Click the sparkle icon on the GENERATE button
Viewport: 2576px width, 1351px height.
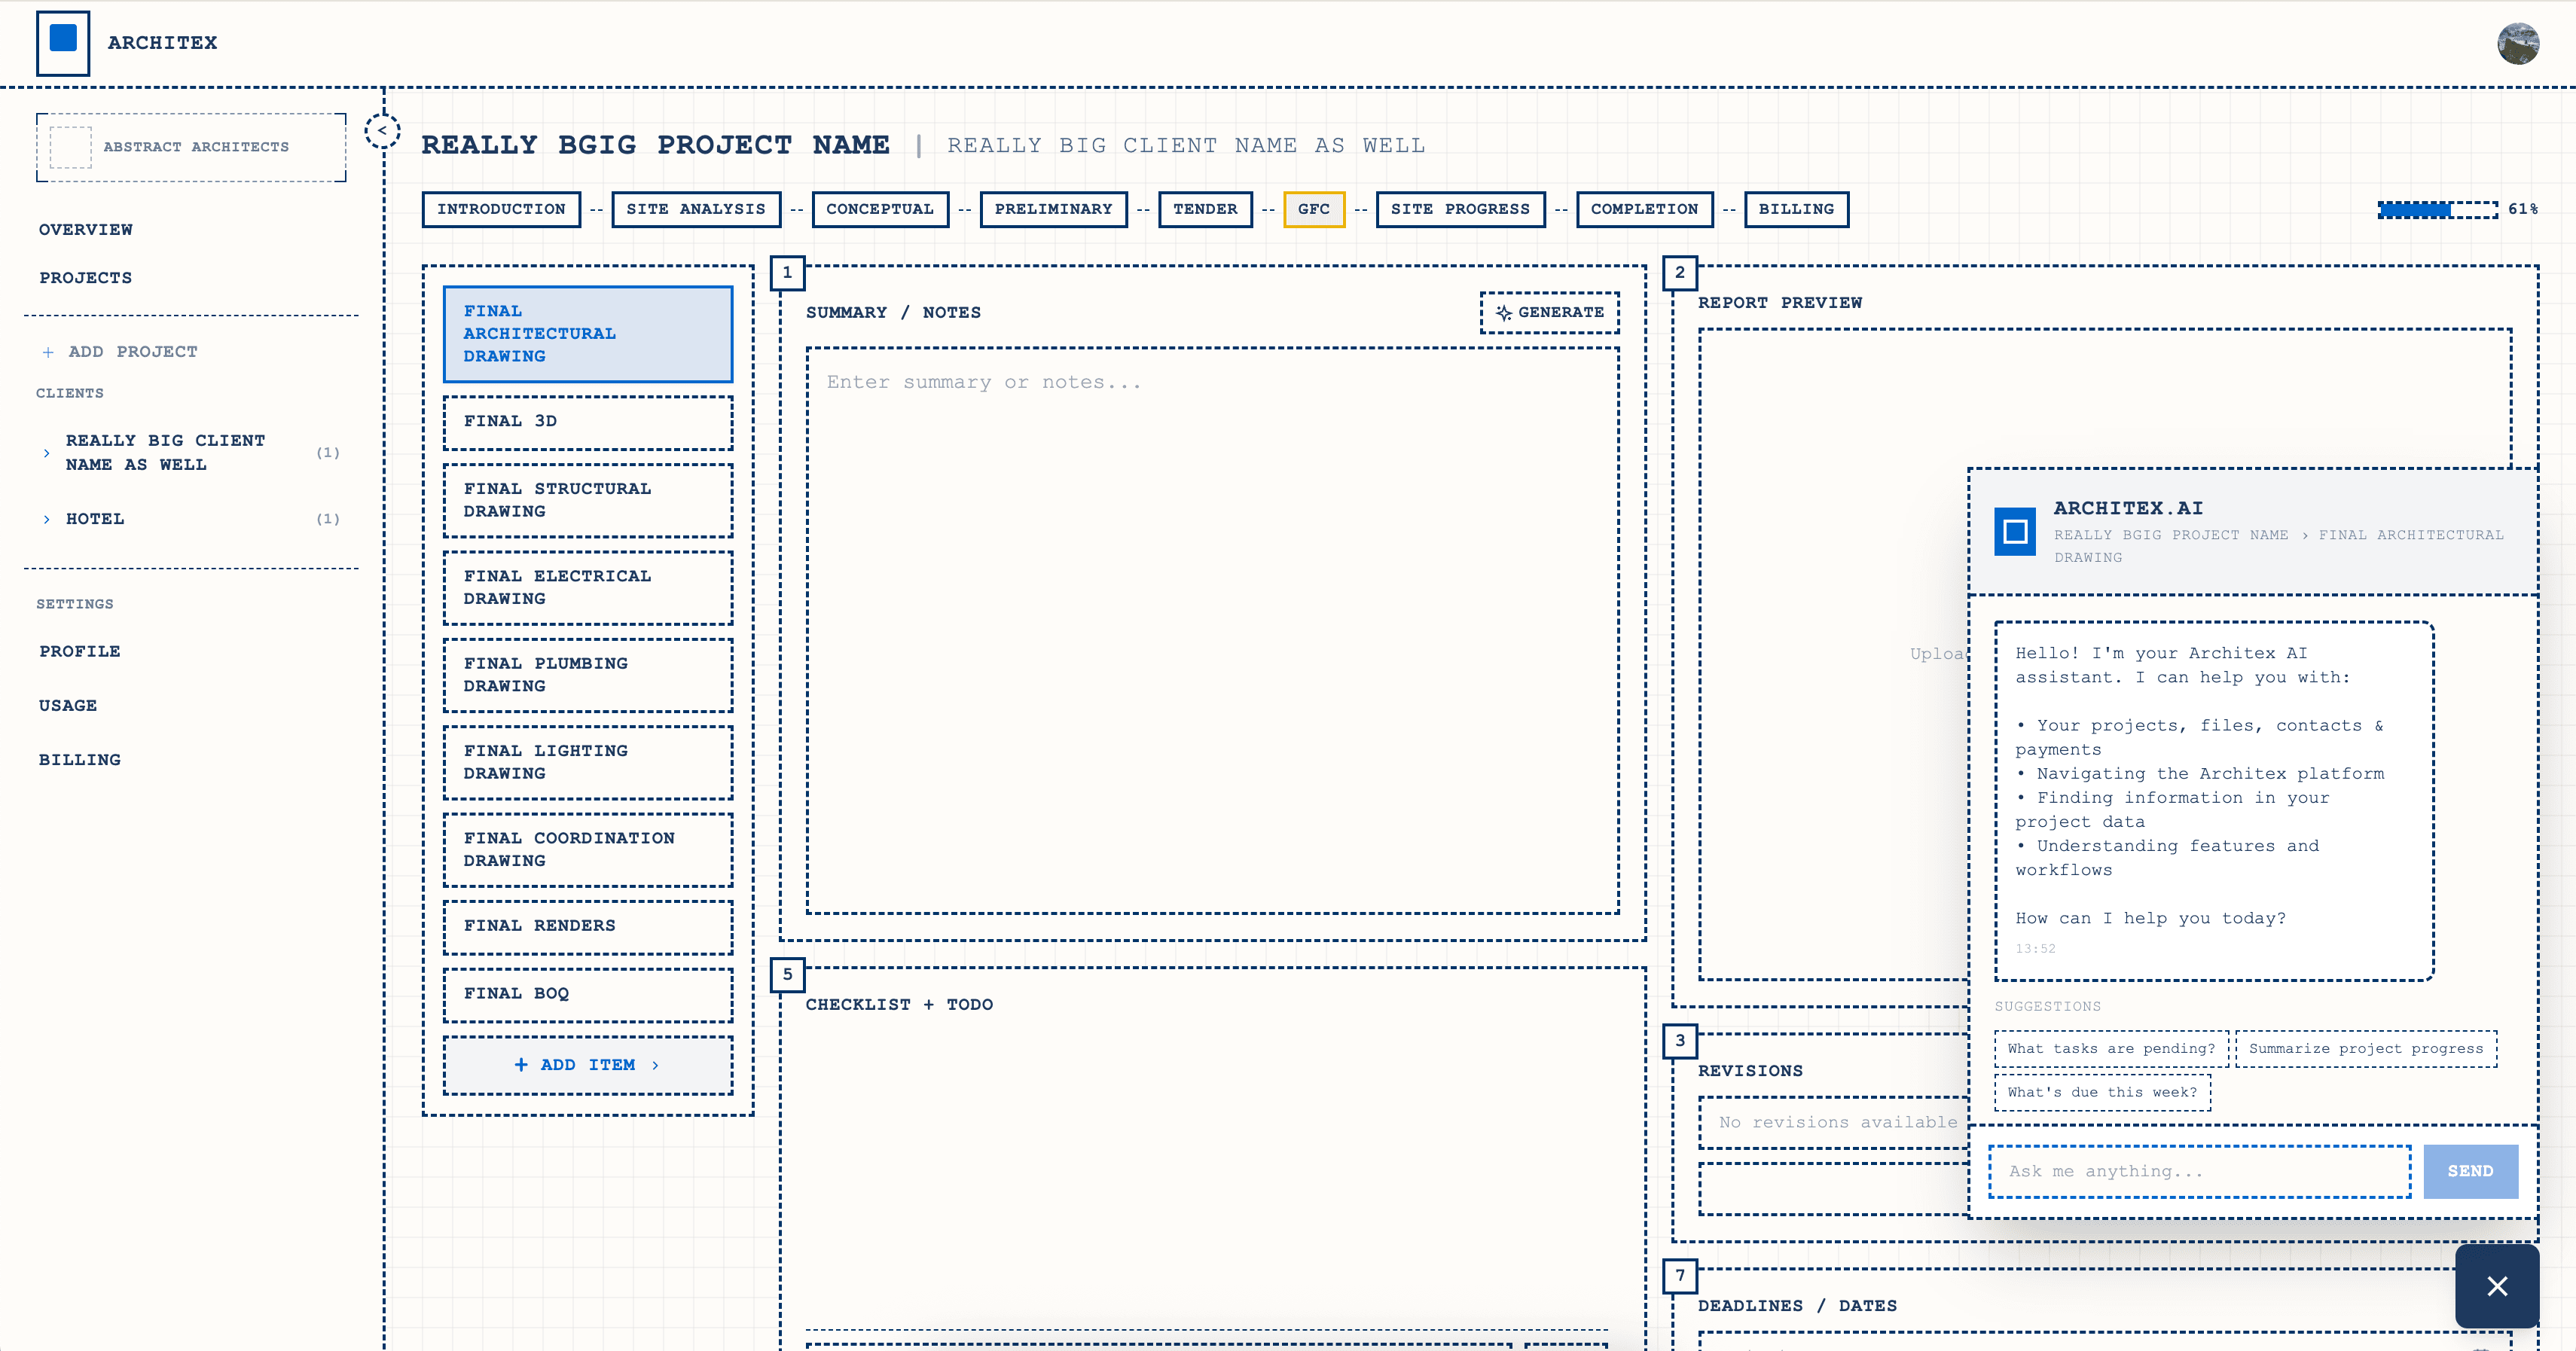(x=1503, y=312)
